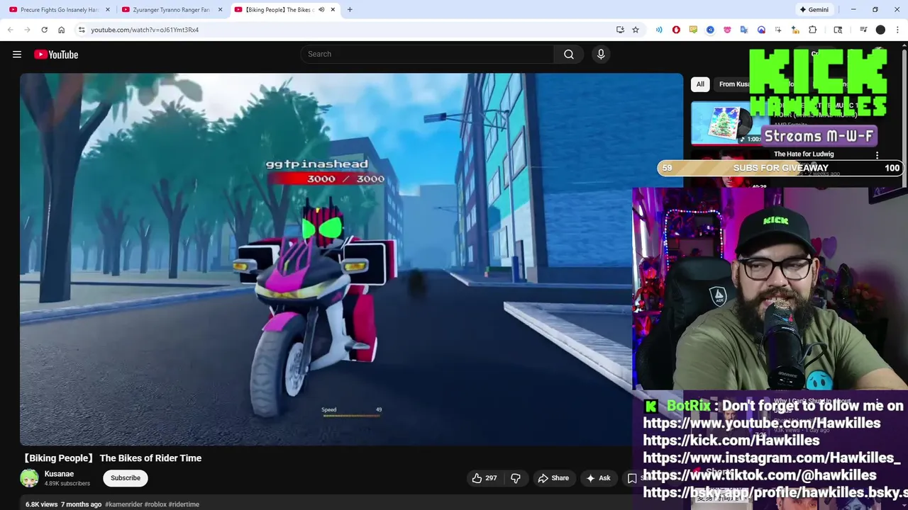908x510 pixels.
Task: Click the video player to pause
Action: coord(351,259)
